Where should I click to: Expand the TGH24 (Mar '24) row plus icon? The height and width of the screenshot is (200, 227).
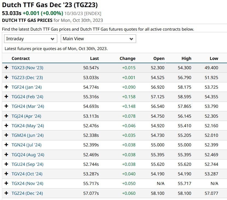coord(6,106)
